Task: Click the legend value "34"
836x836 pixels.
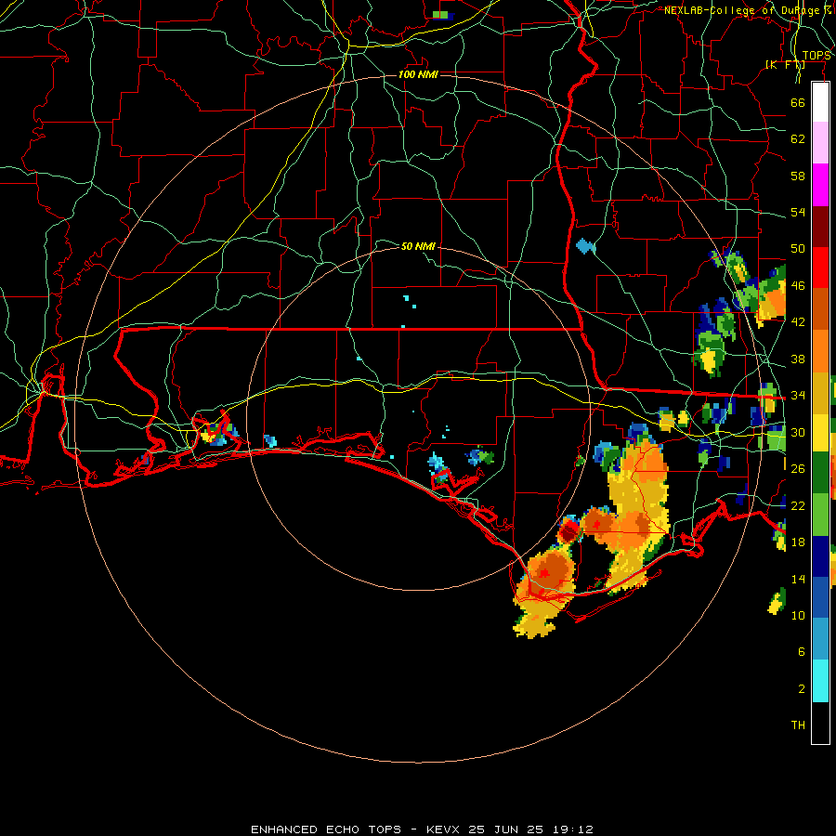Action: point(798,396)
